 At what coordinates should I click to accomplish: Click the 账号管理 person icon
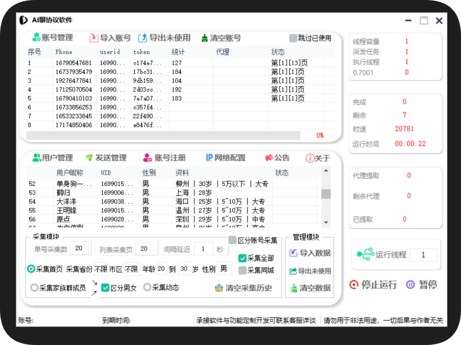click(36, 37)
